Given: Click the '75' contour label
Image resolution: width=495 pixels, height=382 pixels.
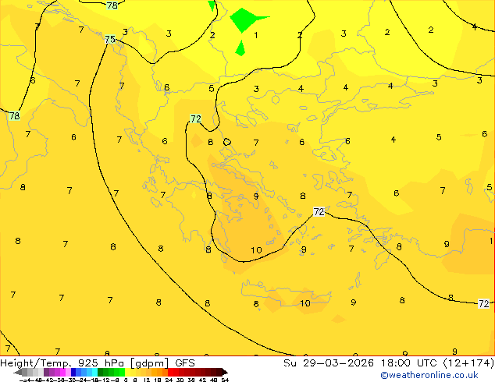Looking at the screenshot, I should point(110,40).
